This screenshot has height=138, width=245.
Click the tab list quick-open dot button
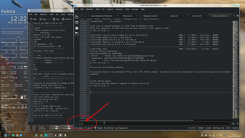[234, 16]
